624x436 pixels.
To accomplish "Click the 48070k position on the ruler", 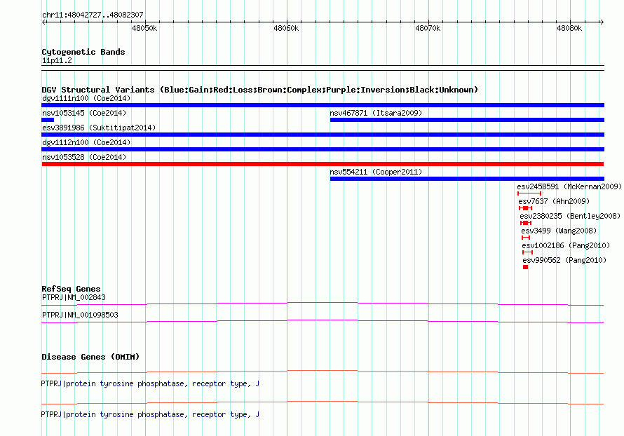I will pyautogui.click(x=428, y=28).
